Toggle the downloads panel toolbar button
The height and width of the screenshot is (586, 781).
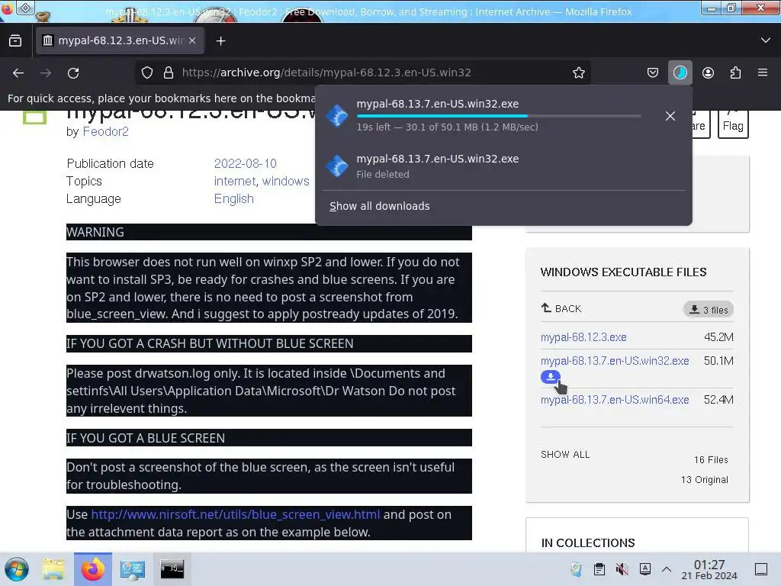(680, 72)
